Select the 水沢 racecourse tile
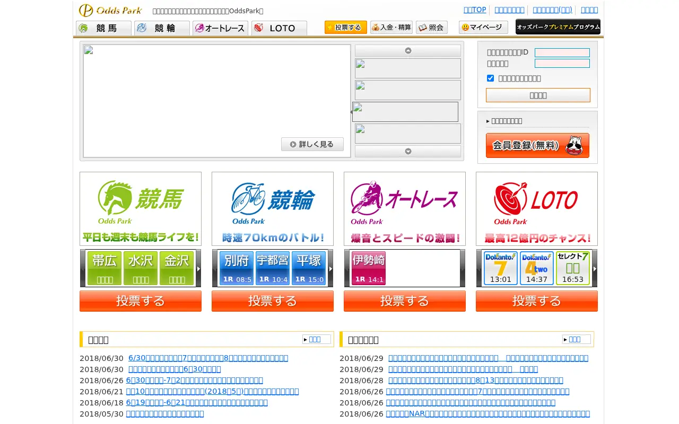The image size is (679, 424). [141, 268]
